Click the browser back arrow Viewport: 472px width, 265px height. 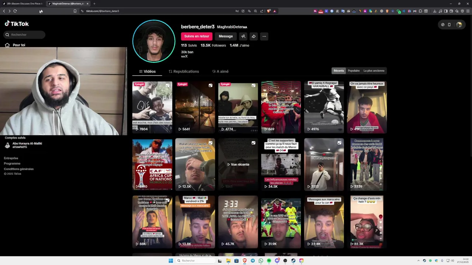4,11
